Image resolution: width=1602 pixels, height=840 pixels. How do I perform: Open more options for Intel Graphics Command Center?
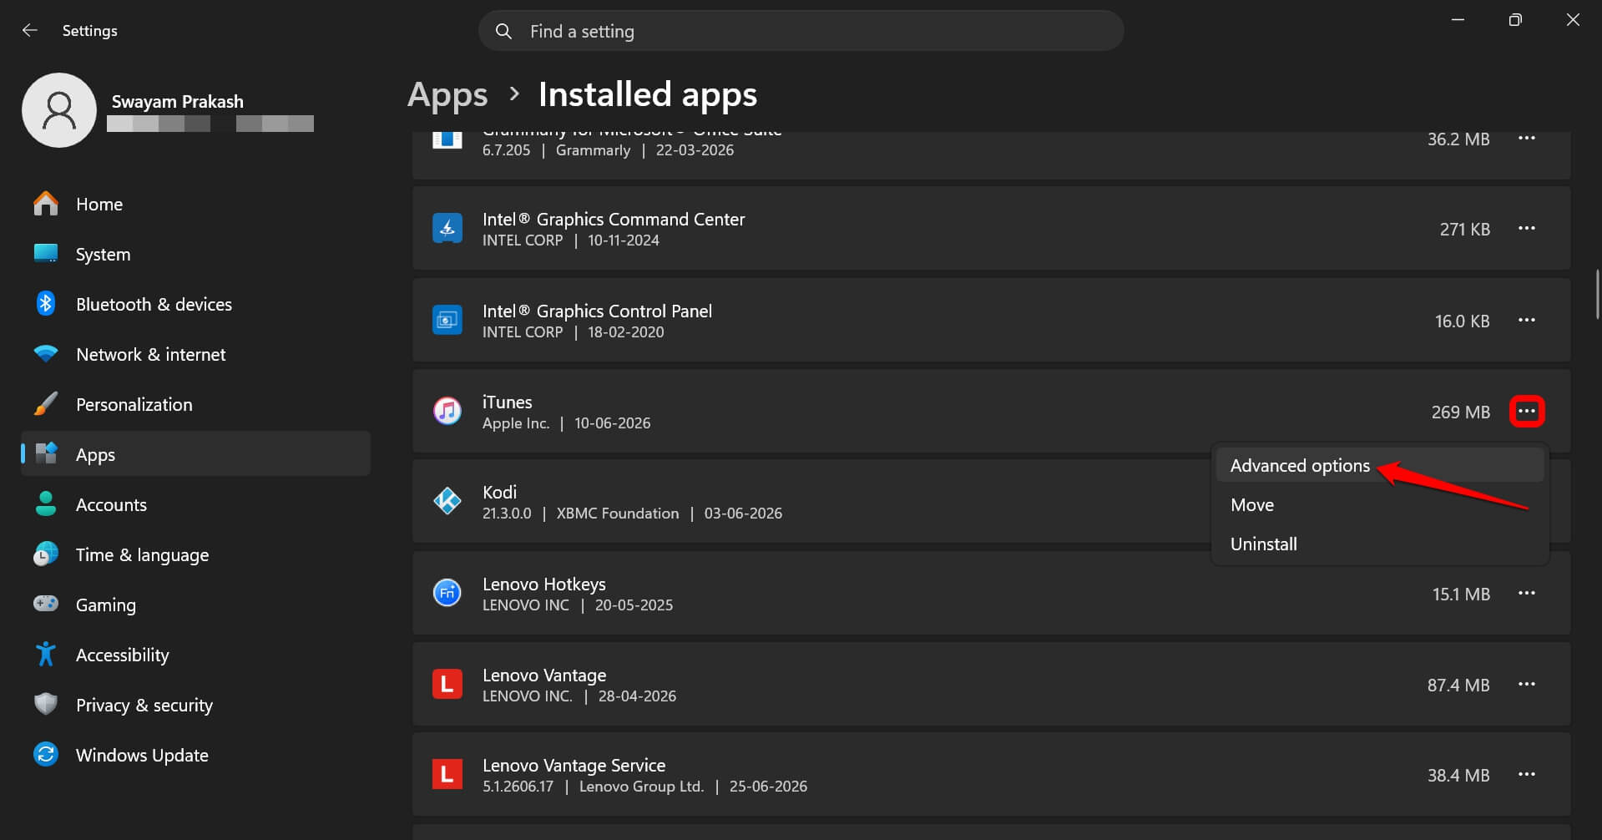[x=1527, y=229]
